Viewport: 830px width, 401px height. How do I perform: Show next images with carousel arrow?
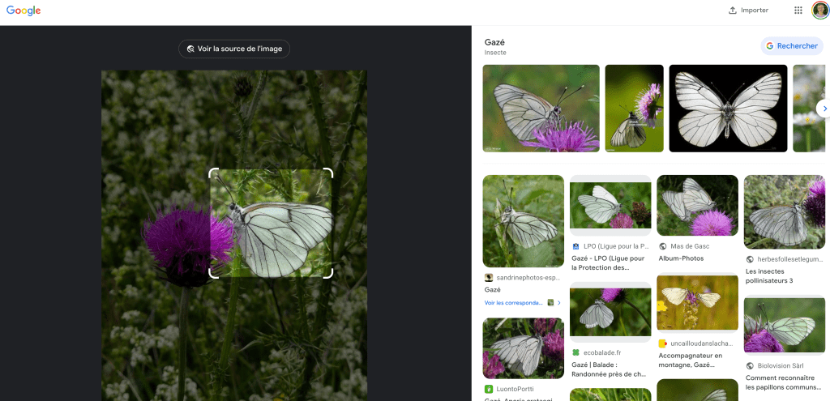coord(824,108)
